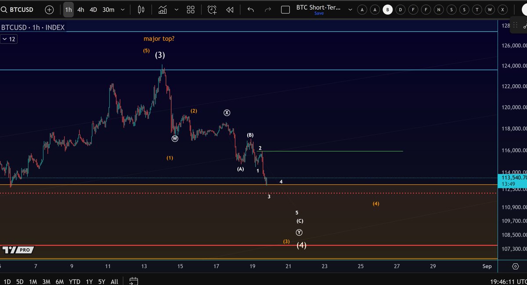Open the Go to date calendar icon
Image resolution: width=527 pixels, height=285 pixels.
click(134, 281)
